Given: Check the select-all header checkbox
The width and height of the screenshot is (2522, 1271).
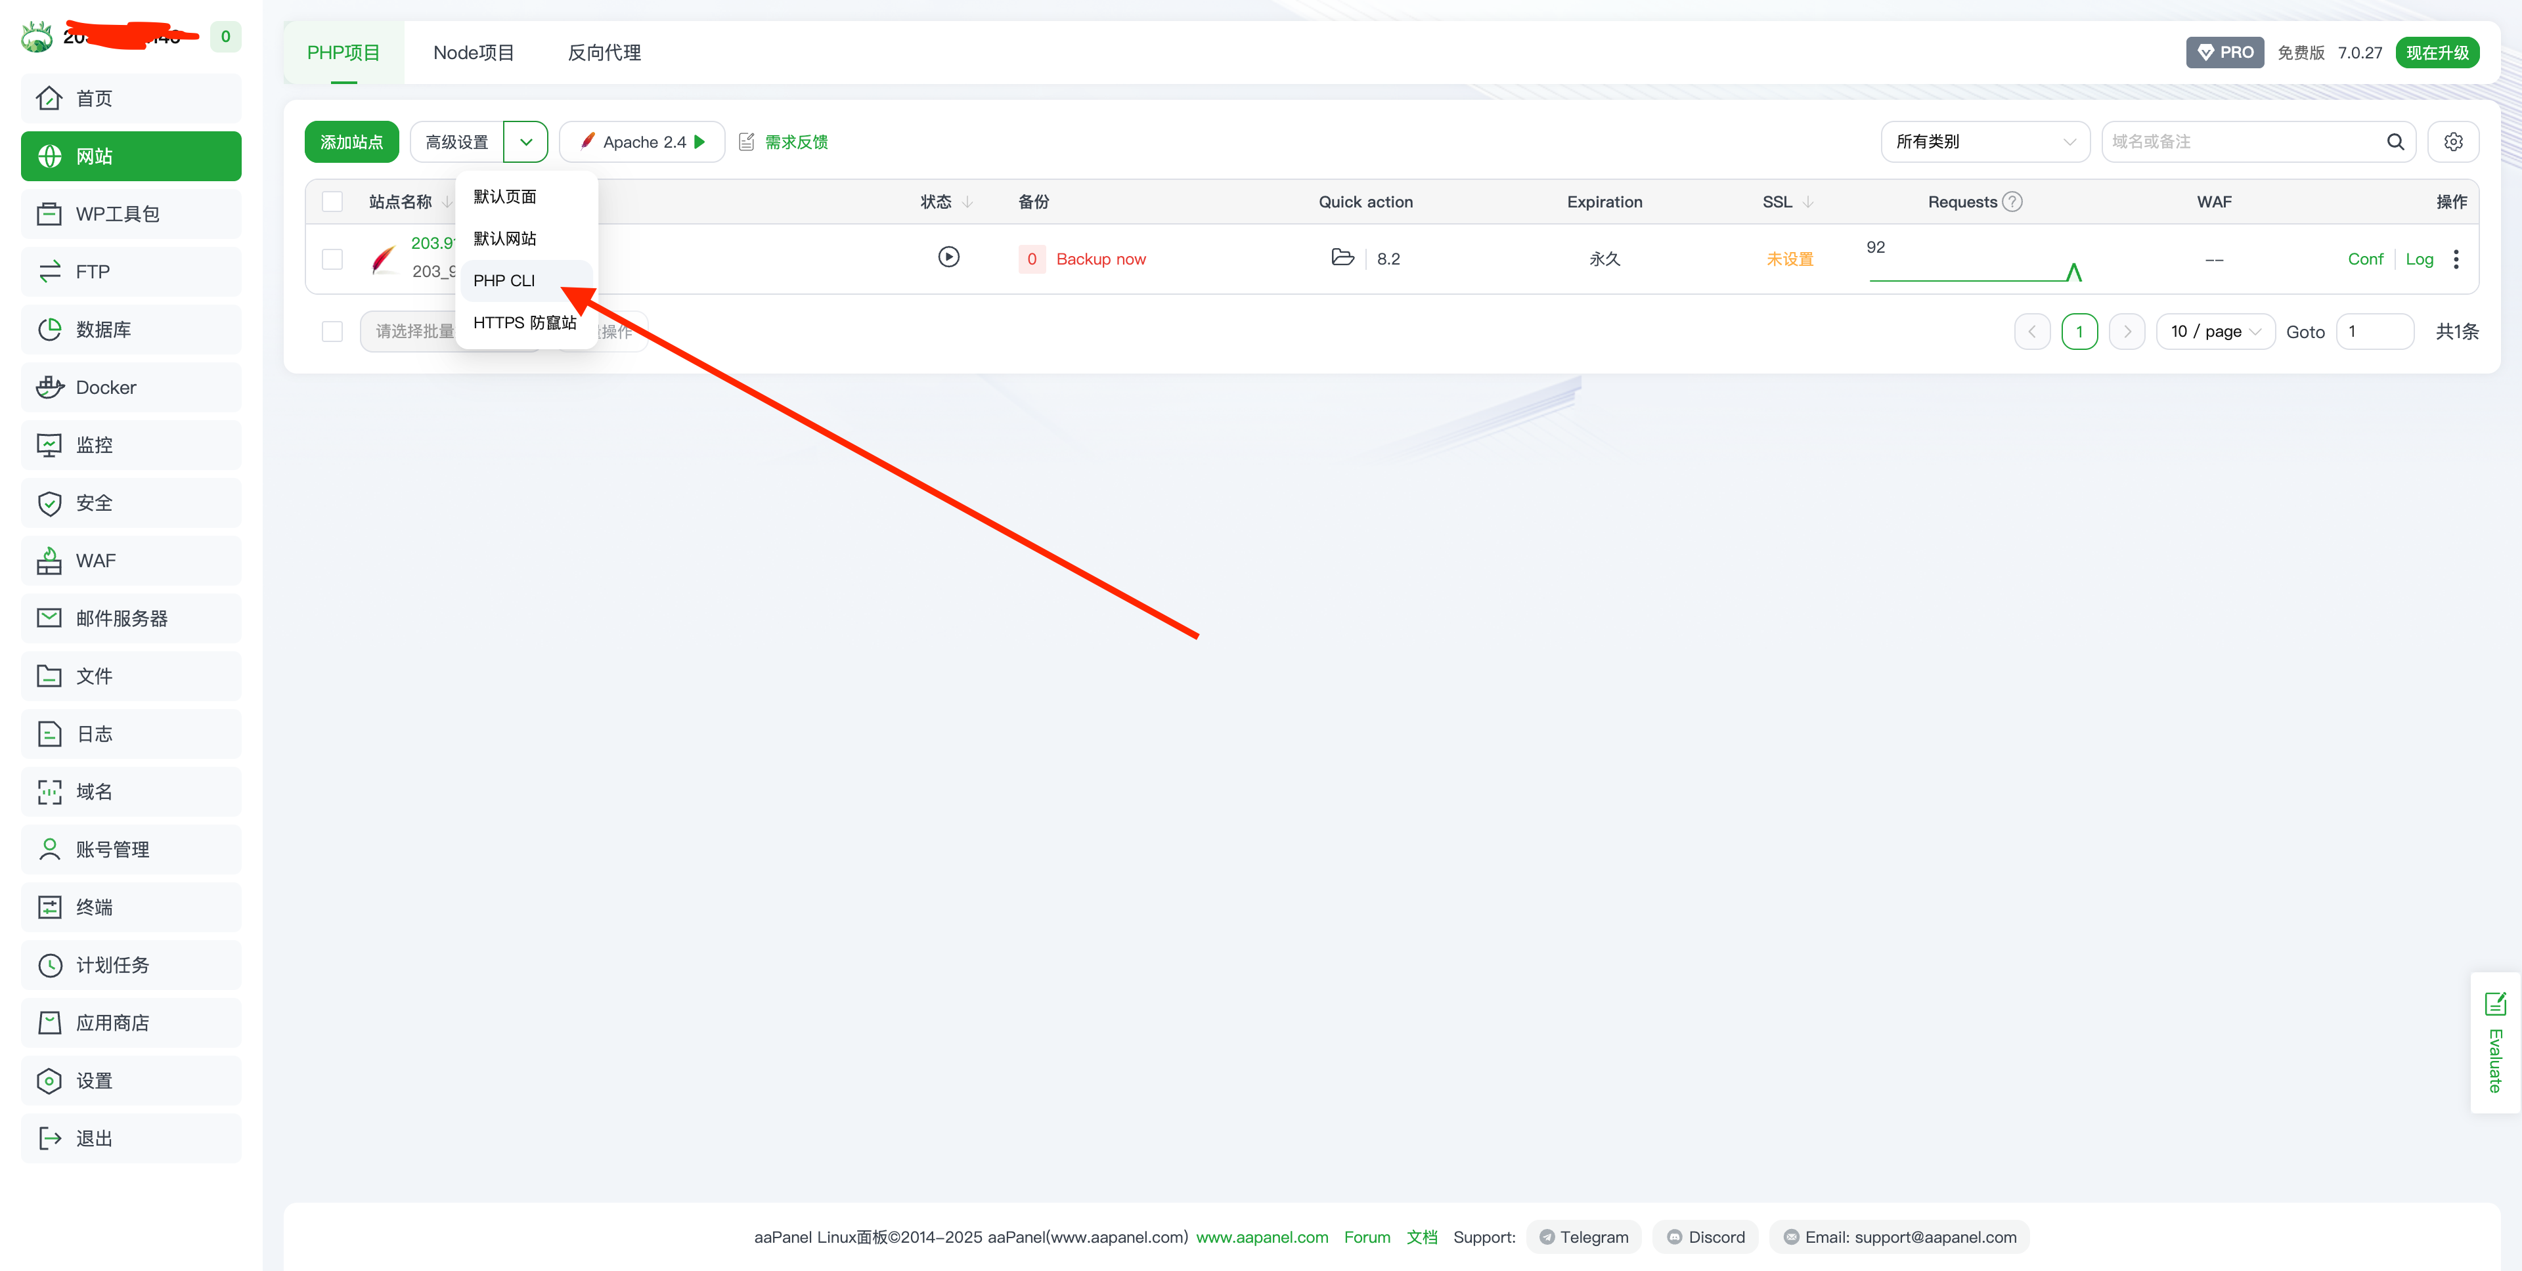Looking at the screenshot, I should [x=333, y=202].
